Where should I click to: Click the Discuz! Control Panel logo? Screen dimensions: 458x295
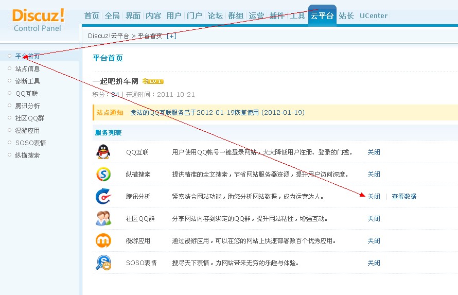[x=38, y=20]
